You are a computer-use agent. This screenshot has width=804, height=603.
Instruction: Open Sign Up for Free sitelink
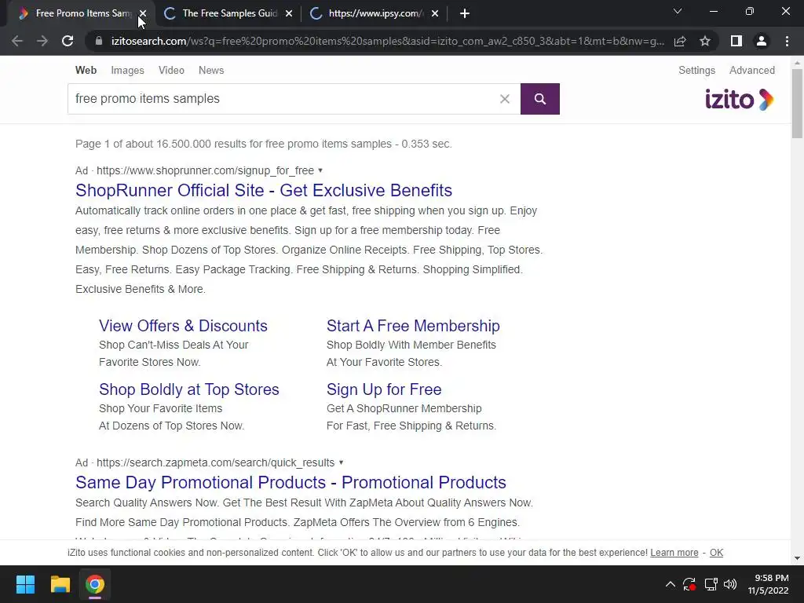point(384,389)
